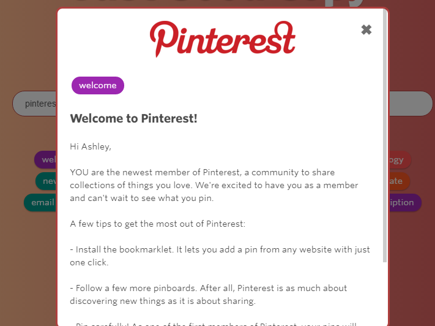Click the "Welcome to Pinterest!" heading

[134, 118]
